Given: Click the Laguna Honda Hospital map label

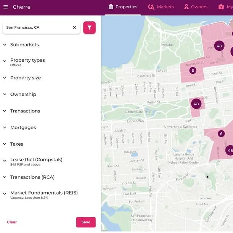Looking at the screenshot, I should (184, 158).
